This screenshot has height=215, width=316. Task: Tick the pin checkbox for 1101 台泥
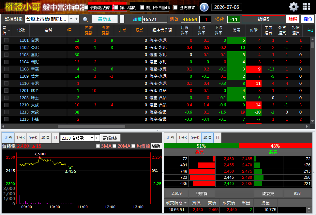[6, 40]
